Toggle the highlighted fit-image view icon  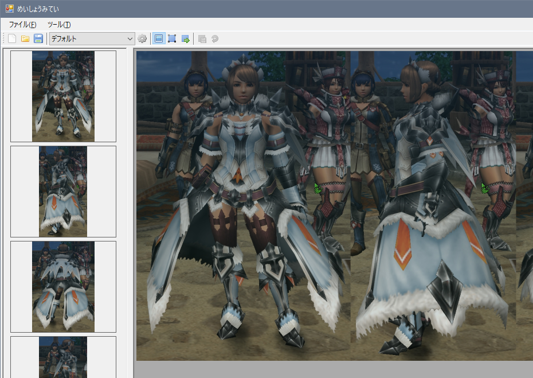coord(159,39)
